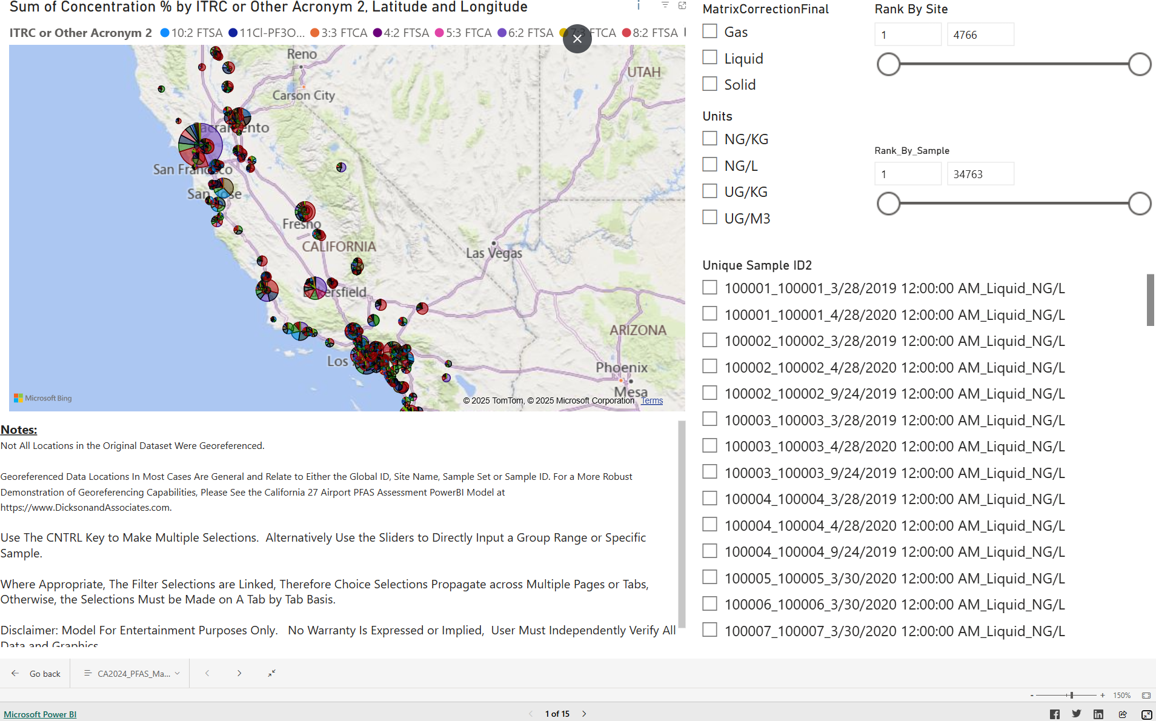Check the Liquid matrix checkbox
The width and height of the screenshot is (1156, 721).
point(709,58)
